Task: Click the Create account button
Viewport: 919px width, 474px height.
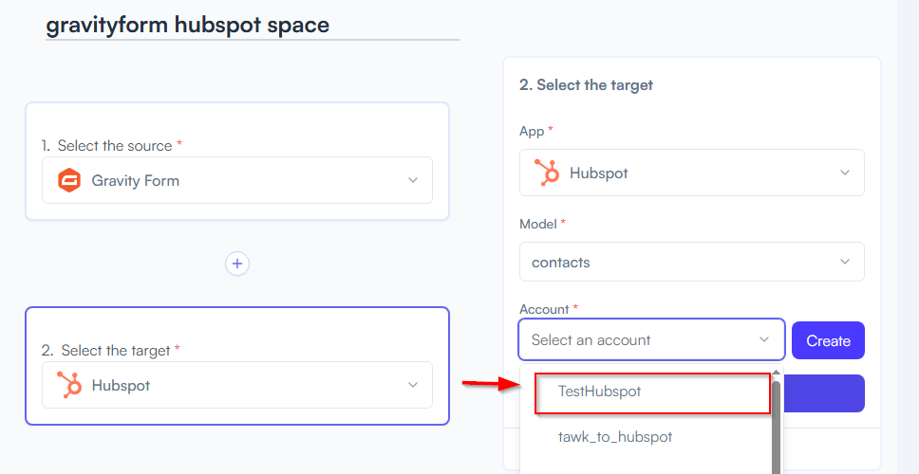Action: pos(828,340)
